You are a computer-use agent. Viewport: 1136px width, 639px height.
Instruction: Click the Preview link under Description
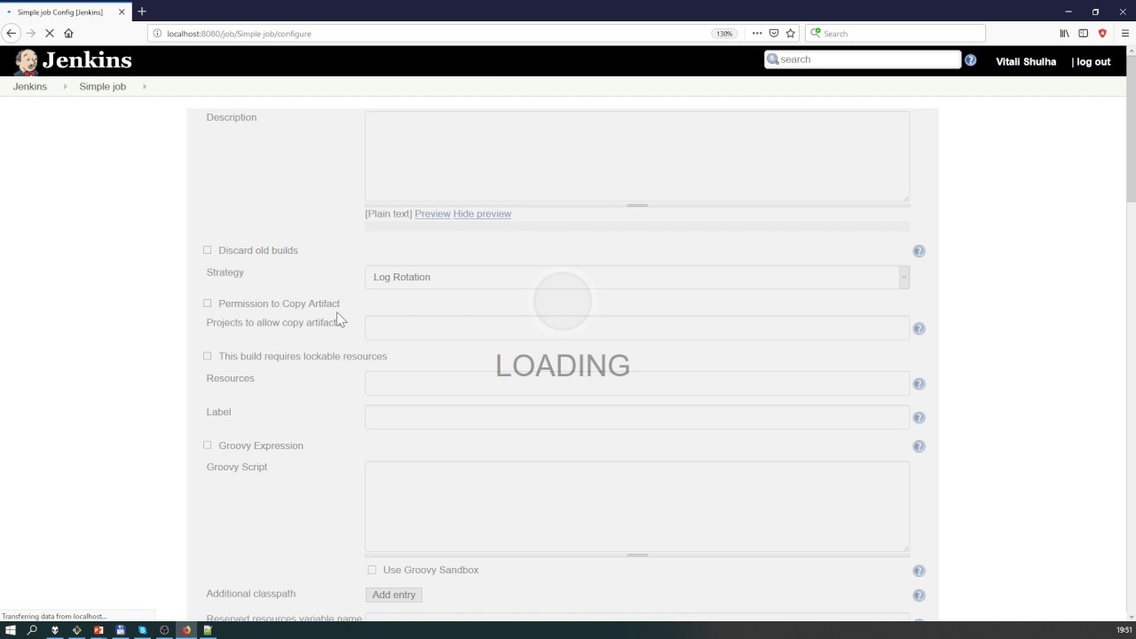pyautogui.click(x=432, y=214)
